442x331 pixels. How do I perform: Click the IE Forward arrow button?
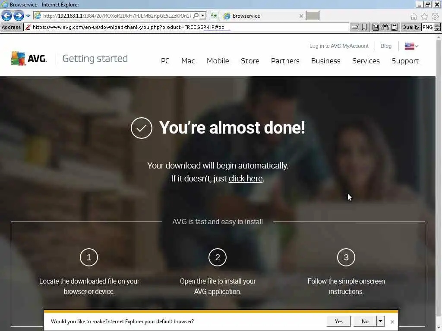tap(19, 16)
